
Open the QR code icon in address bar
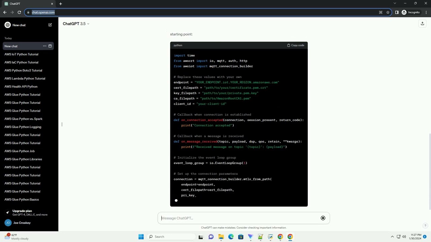click(x=380, y=12)
